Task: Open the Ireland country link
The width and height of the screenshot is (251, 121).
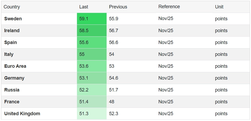Action: pyautogui.click(x=12, y=31)
